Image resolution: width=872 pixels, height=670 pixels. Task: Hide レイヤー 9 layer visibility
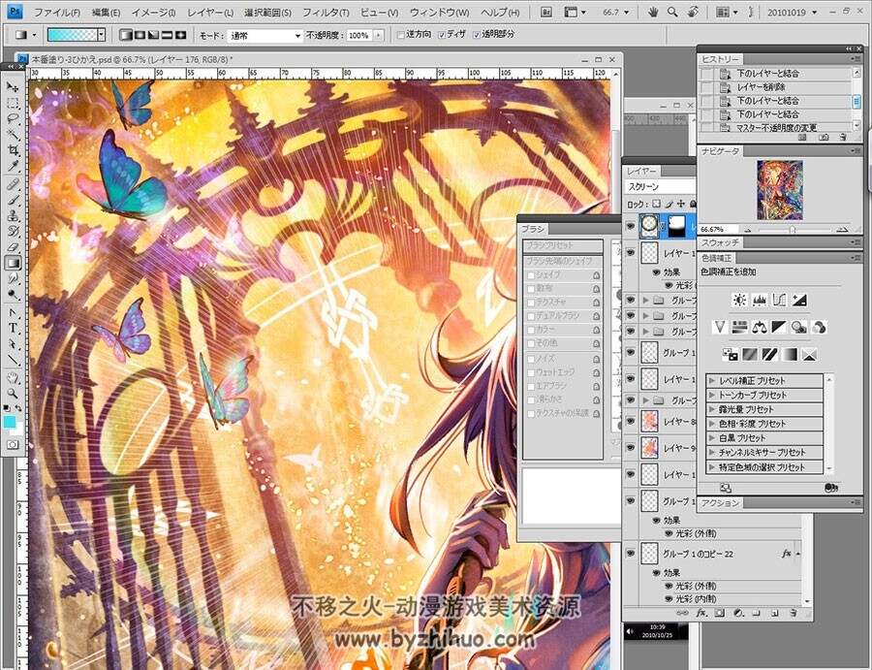click(x=630, y=447)
